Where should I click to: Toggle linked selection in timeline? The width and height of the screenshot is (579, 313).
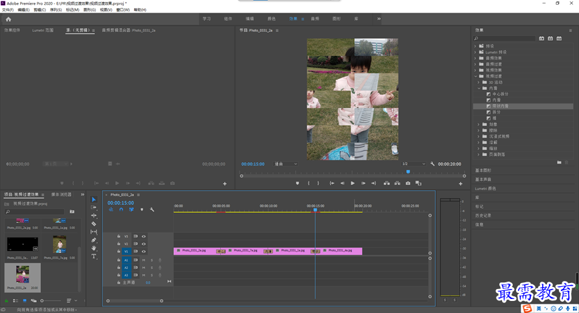tap(131, 210)
